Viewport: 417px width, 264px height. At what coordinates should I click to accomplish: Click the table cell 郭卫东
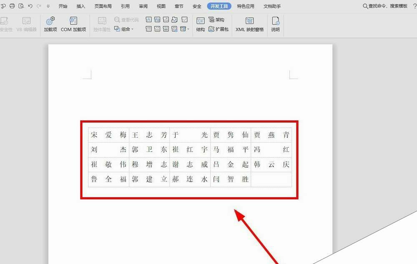(x=149, y=150)
